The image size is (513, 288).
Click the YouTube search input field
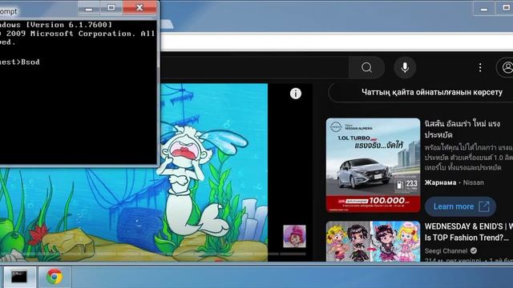(x=255, y=67)
